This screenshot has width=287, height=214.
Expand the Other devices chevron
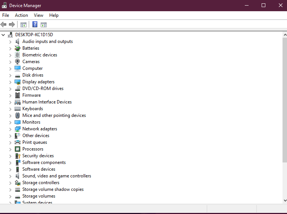pyautogui.click(x=10, y=136)
